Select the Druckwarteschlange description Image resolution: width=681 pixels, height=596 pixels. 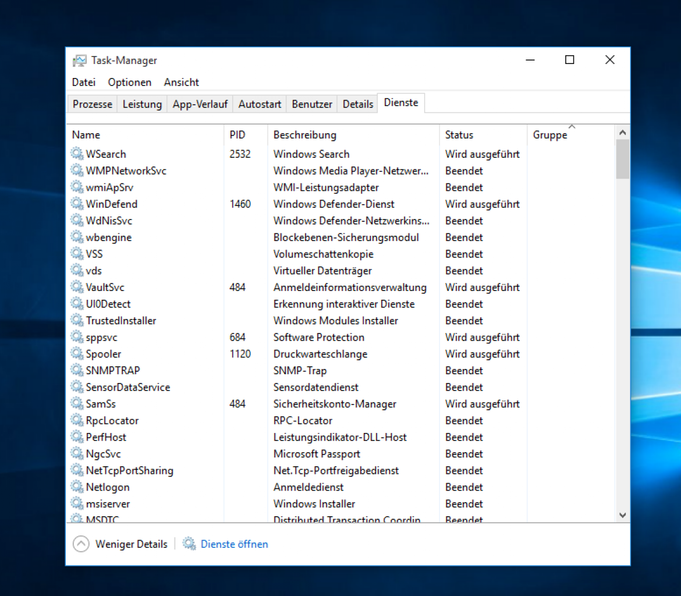[320, 354]
